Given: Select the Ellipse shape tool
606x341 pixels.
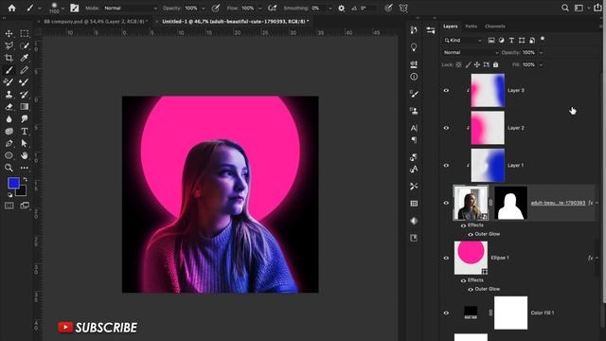Looking at the screenshot, I should click(9, 155).
